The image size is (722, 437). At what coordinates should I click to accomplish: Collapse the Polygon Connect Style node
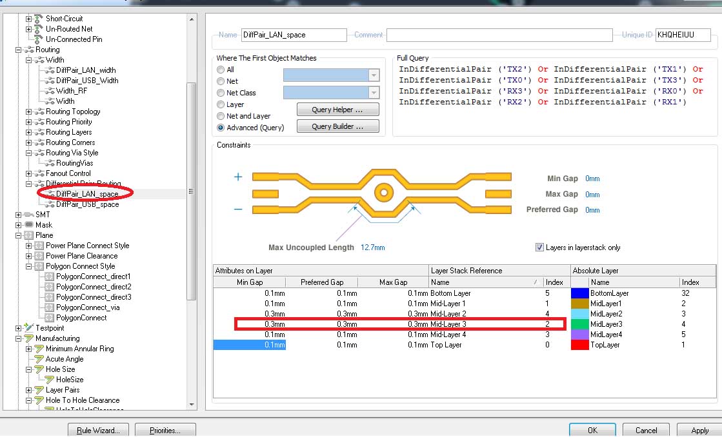pyautogui.click(x=28, y=266)
